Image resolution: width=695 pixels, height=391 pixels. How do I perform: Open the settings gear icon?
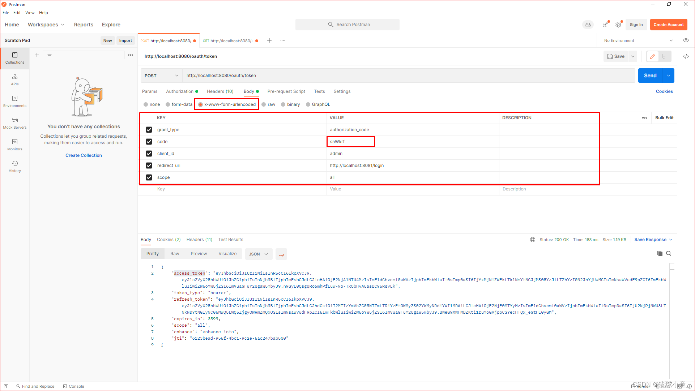click(619, 25)
